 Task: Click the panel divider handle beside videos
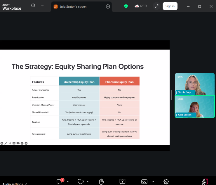[171, 95]
